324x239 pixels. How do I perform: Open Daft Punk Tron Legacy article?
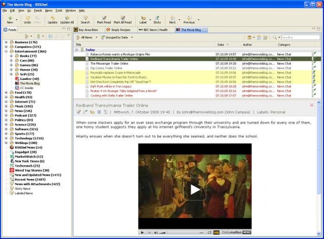(x=111, y=86)
